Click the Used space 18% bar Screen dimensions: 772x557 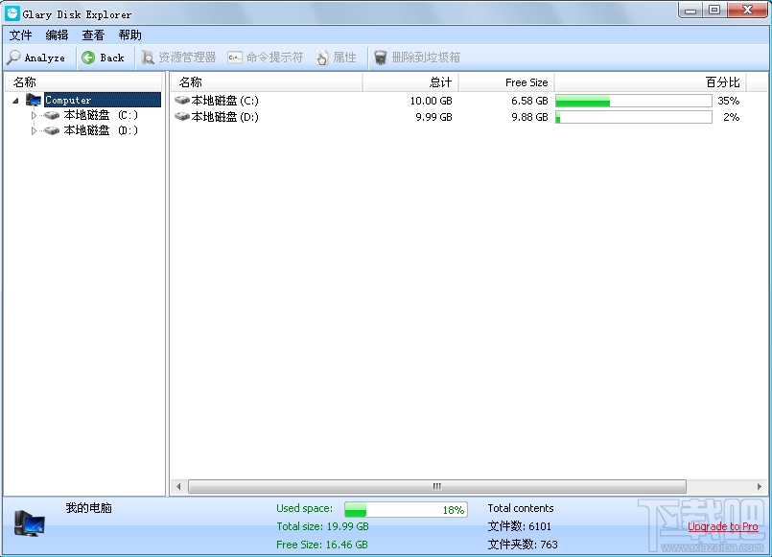[406, 509]
